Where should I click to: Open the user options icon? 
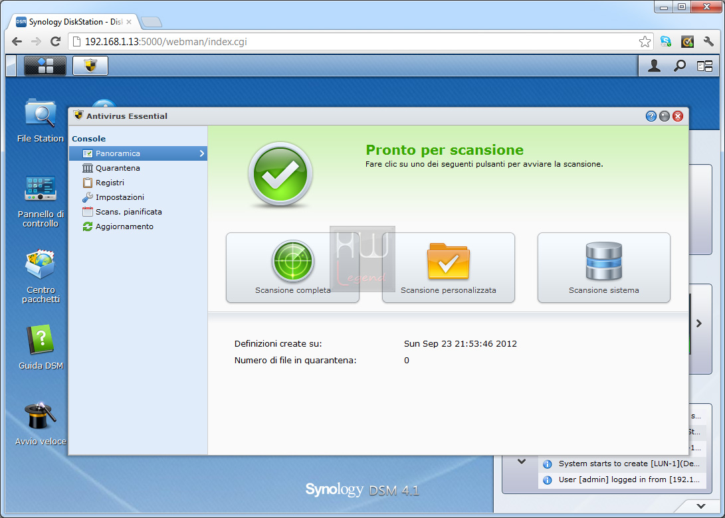[654, 66]
